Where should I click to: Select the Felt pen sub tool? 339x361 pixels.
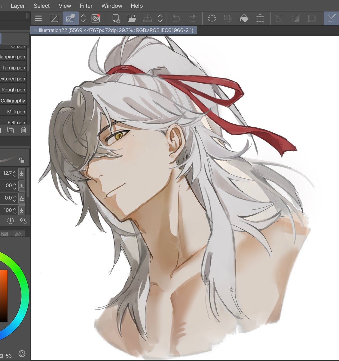coord(13,121)
